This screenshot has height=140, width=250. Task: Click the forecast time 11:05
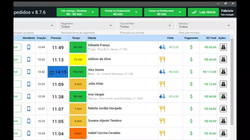point(58,121)
